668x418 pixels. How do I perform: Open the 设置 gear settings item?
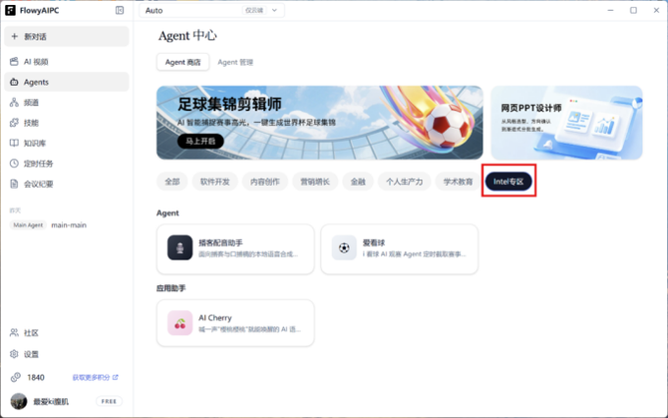[67, 354]
